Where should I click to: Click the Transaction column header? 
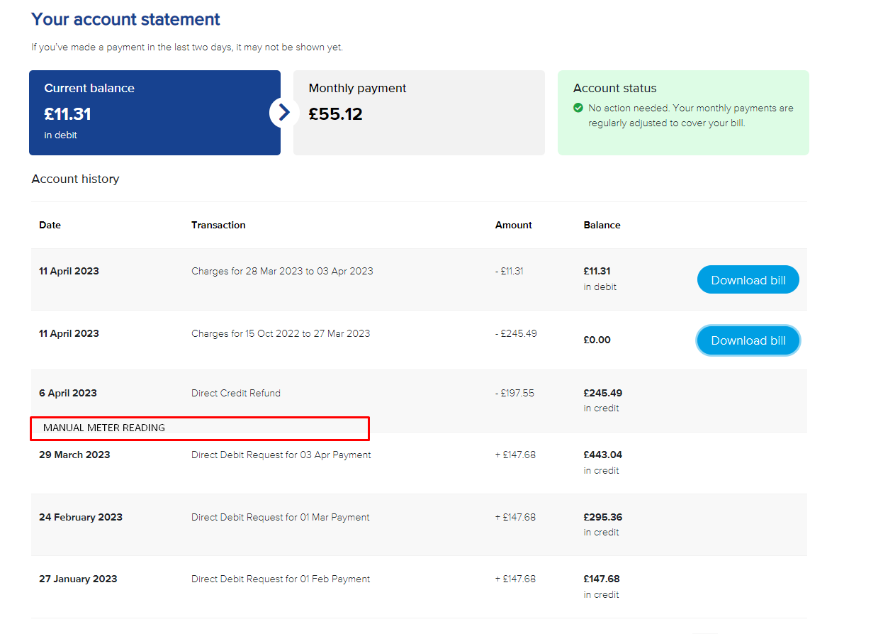pos(218,225)
